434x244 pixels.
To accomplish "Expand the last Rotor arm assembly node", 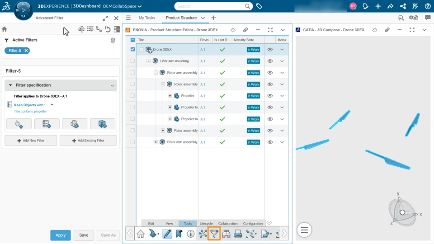I will (x=156, y=142).
